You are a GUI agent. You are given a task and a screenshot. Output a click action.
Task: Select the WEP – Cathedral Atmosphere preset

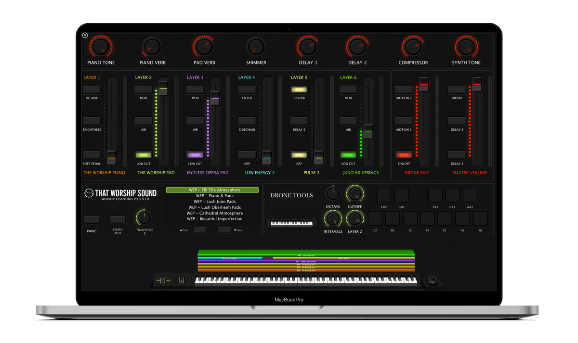[x=214, y=213]
